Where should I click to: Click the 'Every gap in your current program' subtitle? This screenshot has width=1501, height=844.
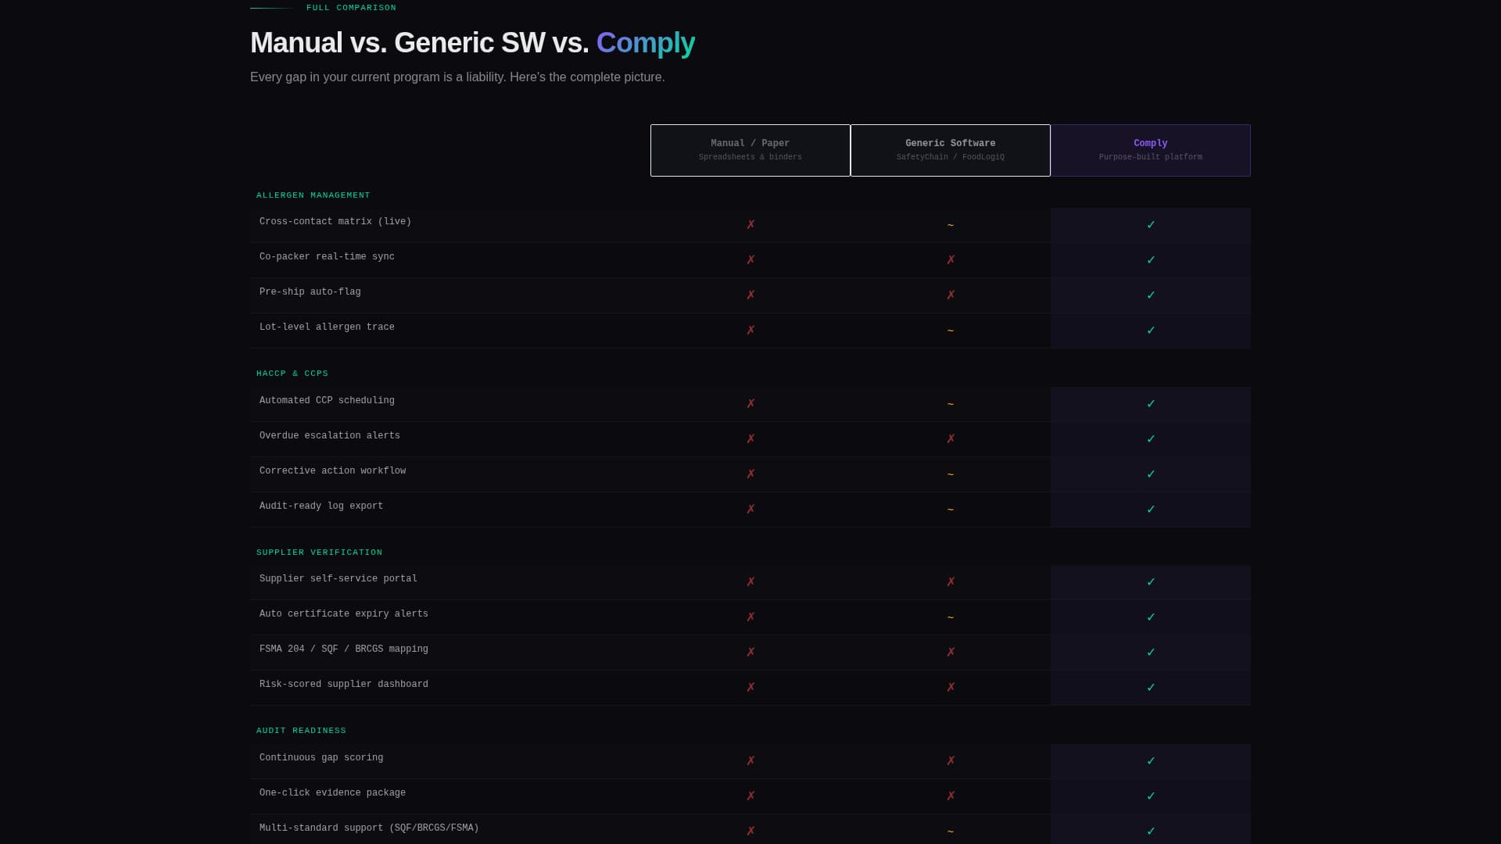coord(457,77)
